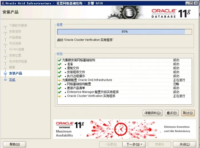Click the Oracle Database 11g header logo
Image resolution: width=200 pixels, height=148 pixels.
point(171,13)
